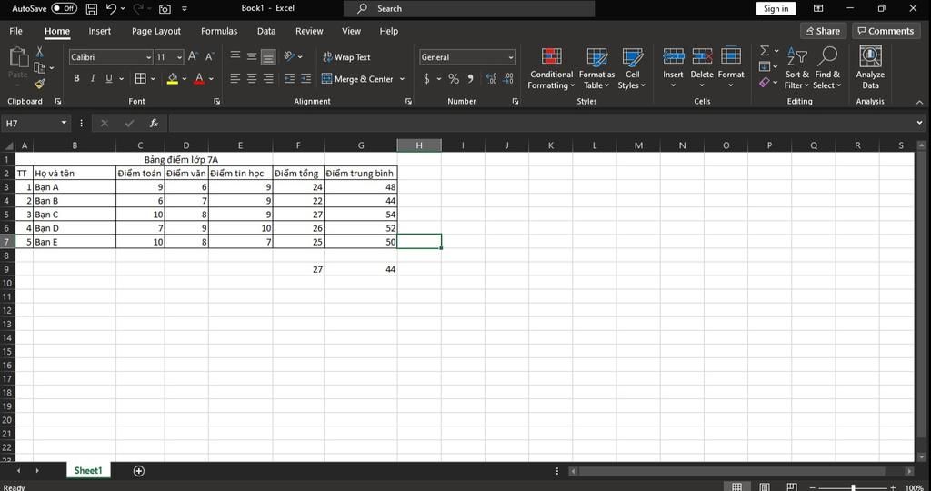Open Find & Select menu

tap(827, 68)
